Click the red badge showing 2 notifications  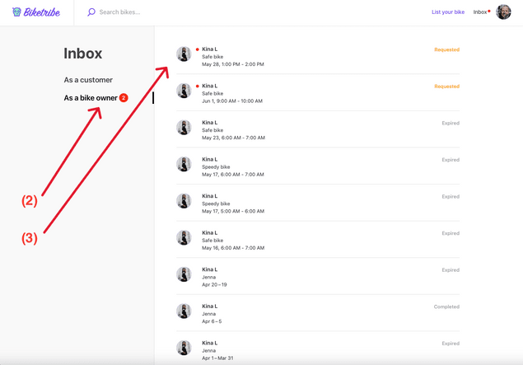pos(124,98)
